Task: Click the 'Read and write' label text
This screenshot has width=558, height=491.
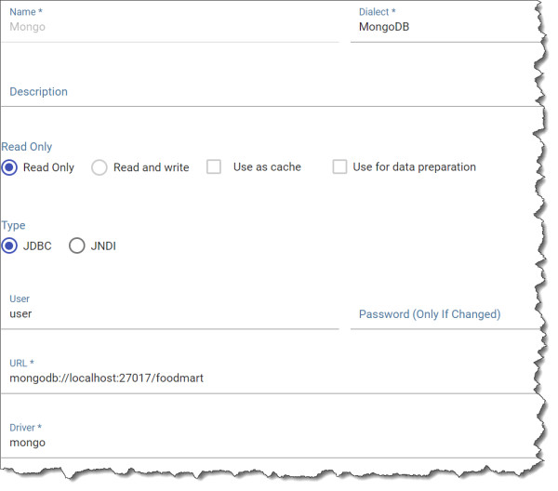Action: (152, 167)
